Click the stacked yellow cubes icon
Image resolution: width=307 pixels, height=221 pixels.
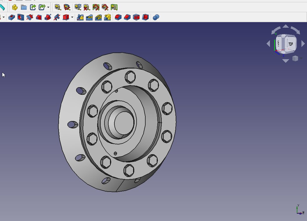click(x=107, y=17)
